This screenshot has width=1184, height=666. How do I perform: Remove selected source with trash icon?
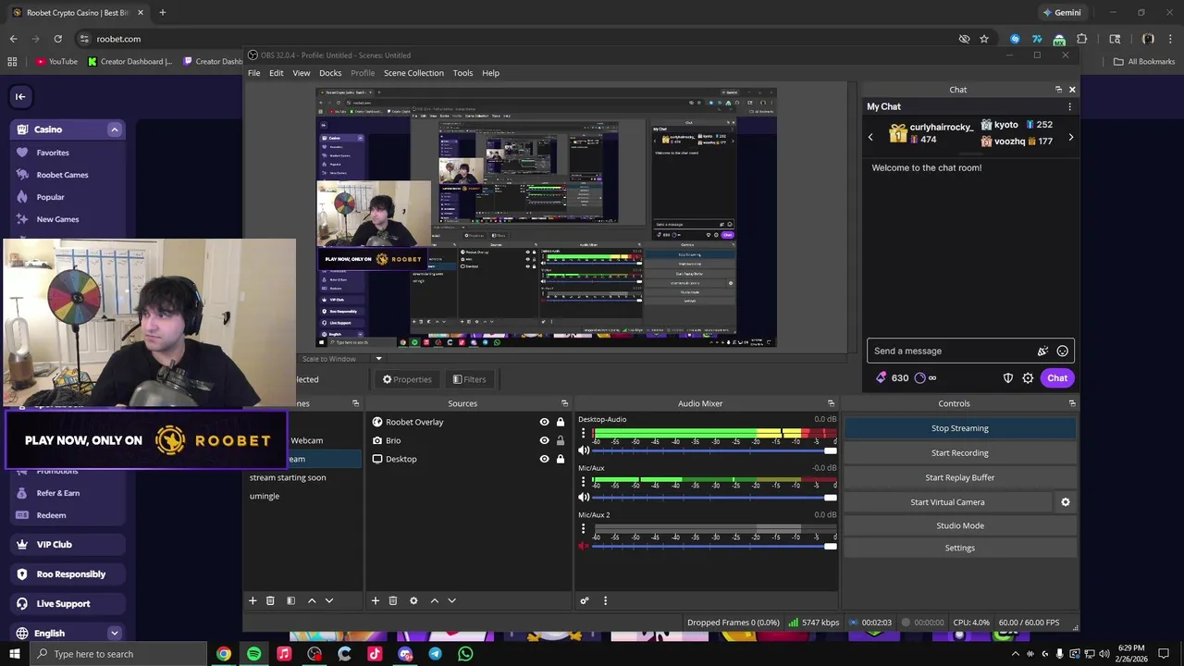click(x=393, y=600)
